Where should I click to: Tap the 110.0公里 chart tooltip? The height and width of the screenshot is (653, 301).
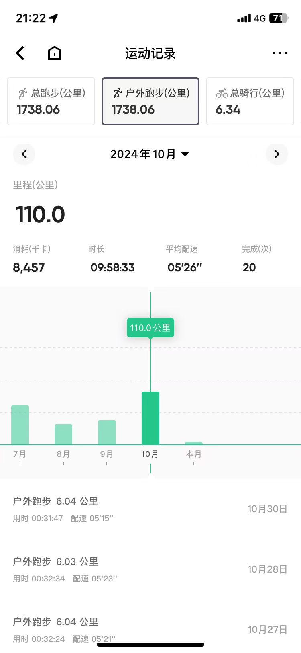[150, 328]
